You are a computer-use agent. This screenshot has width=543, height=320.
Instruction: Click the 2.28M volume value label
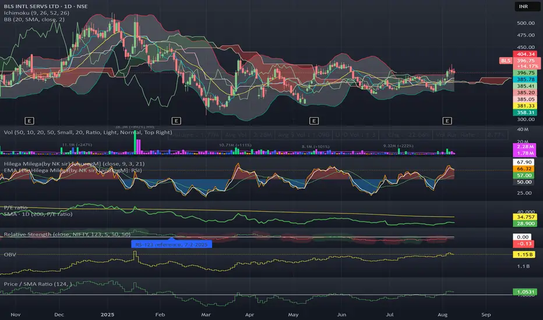524,147
